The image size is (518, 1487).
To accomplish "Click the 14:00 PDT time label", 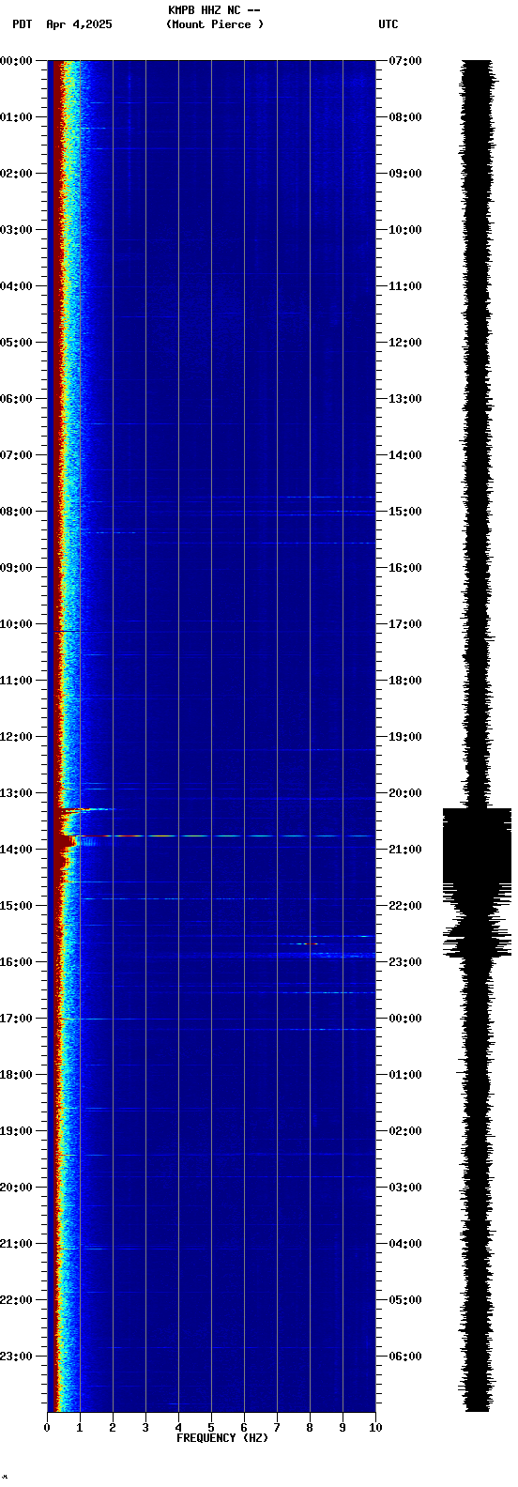I will pyautogui.click(x=17, y=850).
